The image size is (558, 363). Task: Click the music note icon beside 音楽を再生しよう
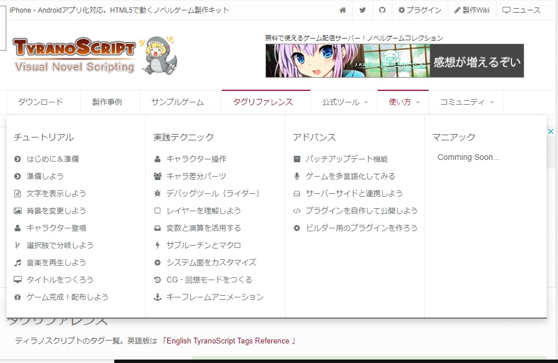coord(17,262)
